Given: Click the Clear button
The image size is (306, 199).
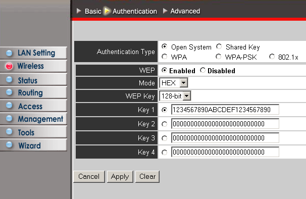Looking at the screenshot, I should pos(147,177).
